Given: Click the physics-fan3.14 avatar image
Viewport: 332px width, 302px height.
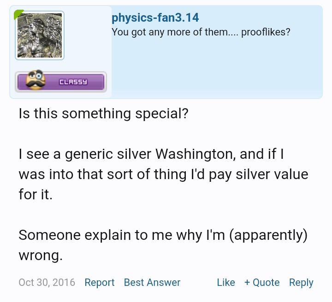Looking at the screenshot, I should [x=40, y=36].
